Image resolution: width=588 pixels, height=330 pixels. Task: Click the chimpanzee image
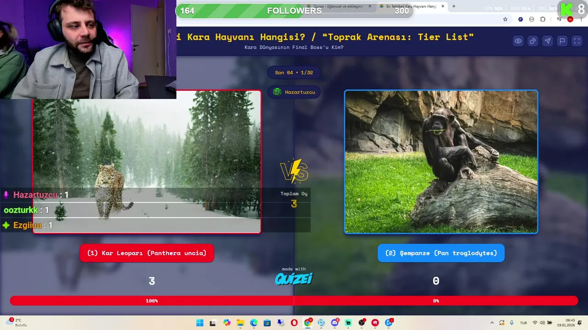click(x=441, y=162)
